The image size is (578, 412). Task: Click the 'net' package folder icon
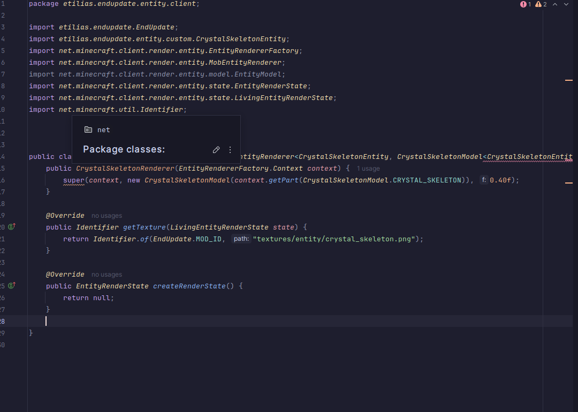click(88, 130)
